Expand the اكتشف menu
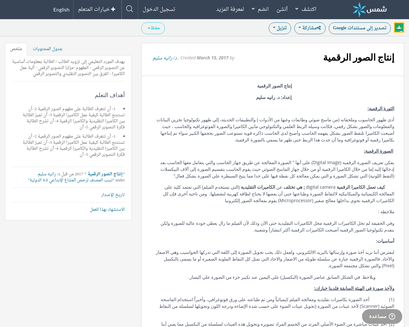Viewport: 409px width, 327px height. point(306,9)
